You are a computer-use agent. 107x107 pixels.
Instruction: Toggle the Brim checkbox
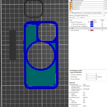click(x=84, y=18)
